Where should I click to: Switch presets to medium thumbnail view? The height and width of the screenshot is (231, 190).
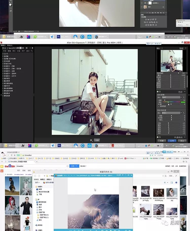(x=21, y=48)
